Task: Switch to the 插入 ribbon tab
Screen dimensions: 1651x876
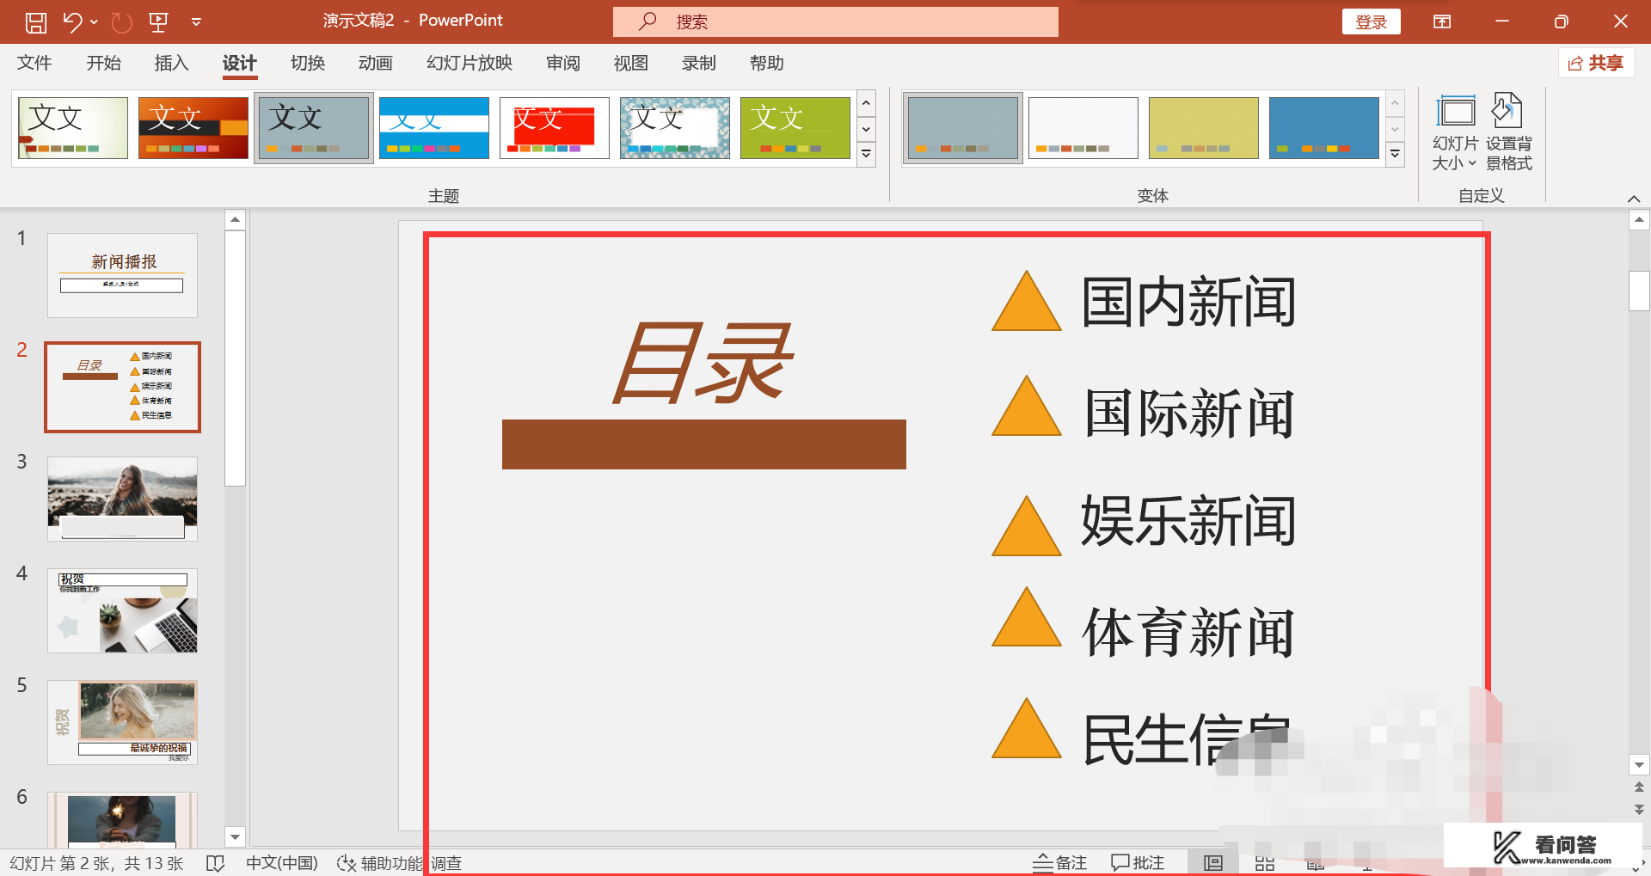Action: [170, 63]
